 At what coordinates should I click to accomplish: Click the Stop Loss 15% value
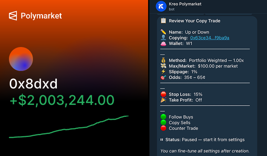[x=198, y=94]
